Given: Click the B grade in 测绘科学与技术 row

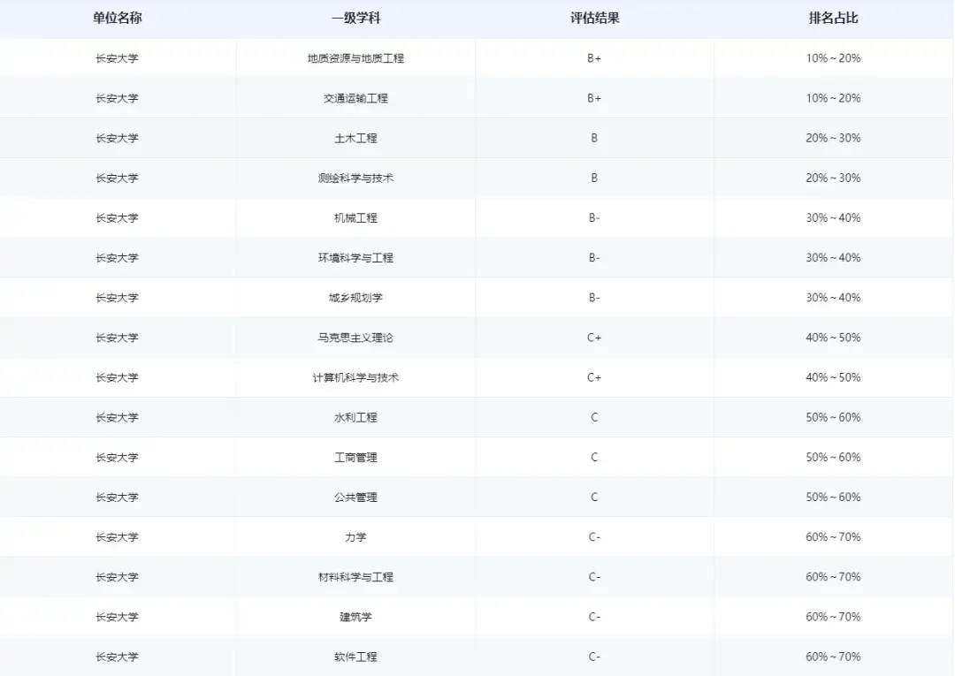Looking at the screenshot, I should point(594,178).
